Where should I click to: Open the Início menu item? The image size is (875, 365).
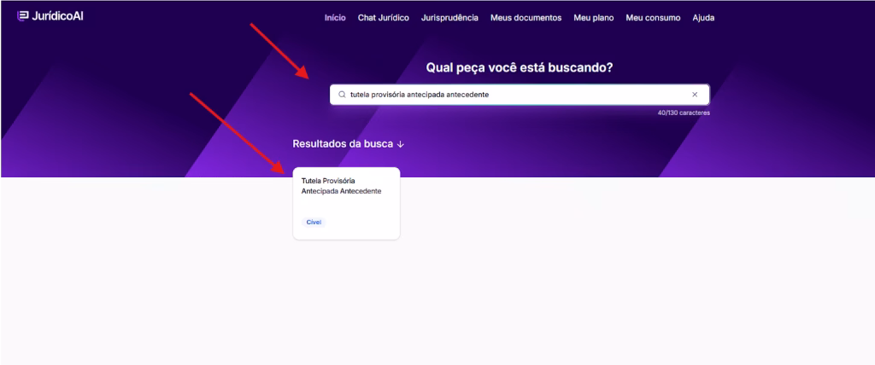click(335, 18)
